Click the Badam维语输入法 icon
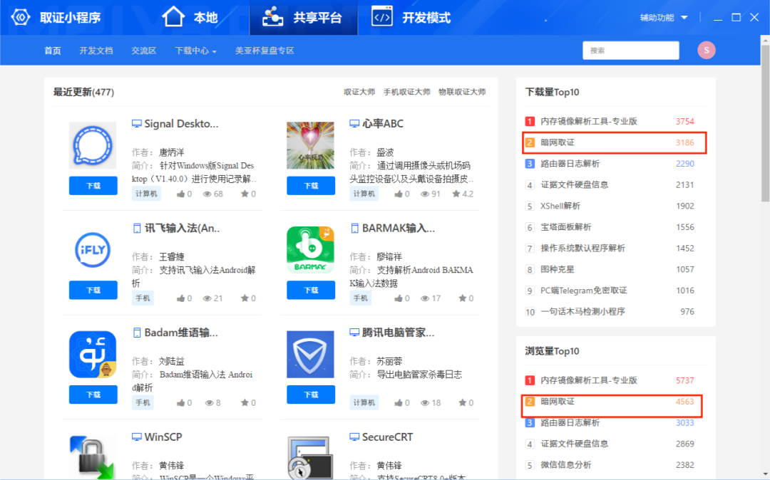 coord(93,355)
